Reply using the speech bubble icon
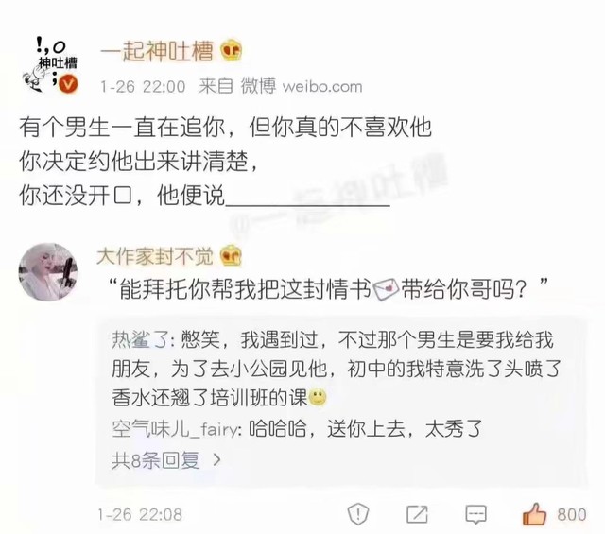This screenshot has width=605, height=534. coord(476,515)
